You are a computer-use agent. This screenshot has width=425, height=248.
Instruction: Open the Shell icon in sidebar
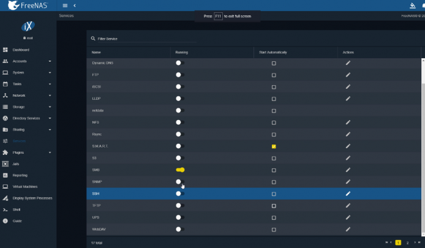(x=5, y=209)
